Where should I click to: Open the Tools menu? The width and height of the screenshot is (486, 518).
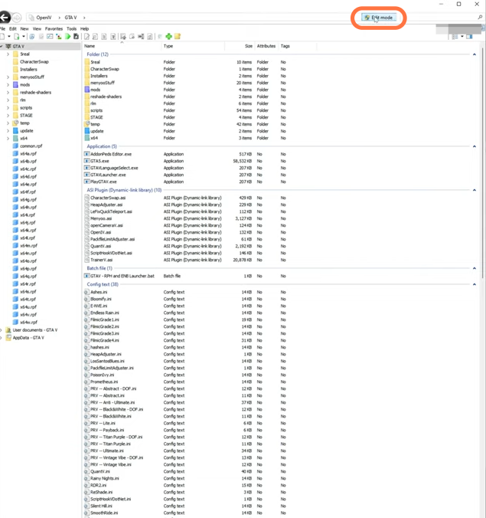[71, 28]
